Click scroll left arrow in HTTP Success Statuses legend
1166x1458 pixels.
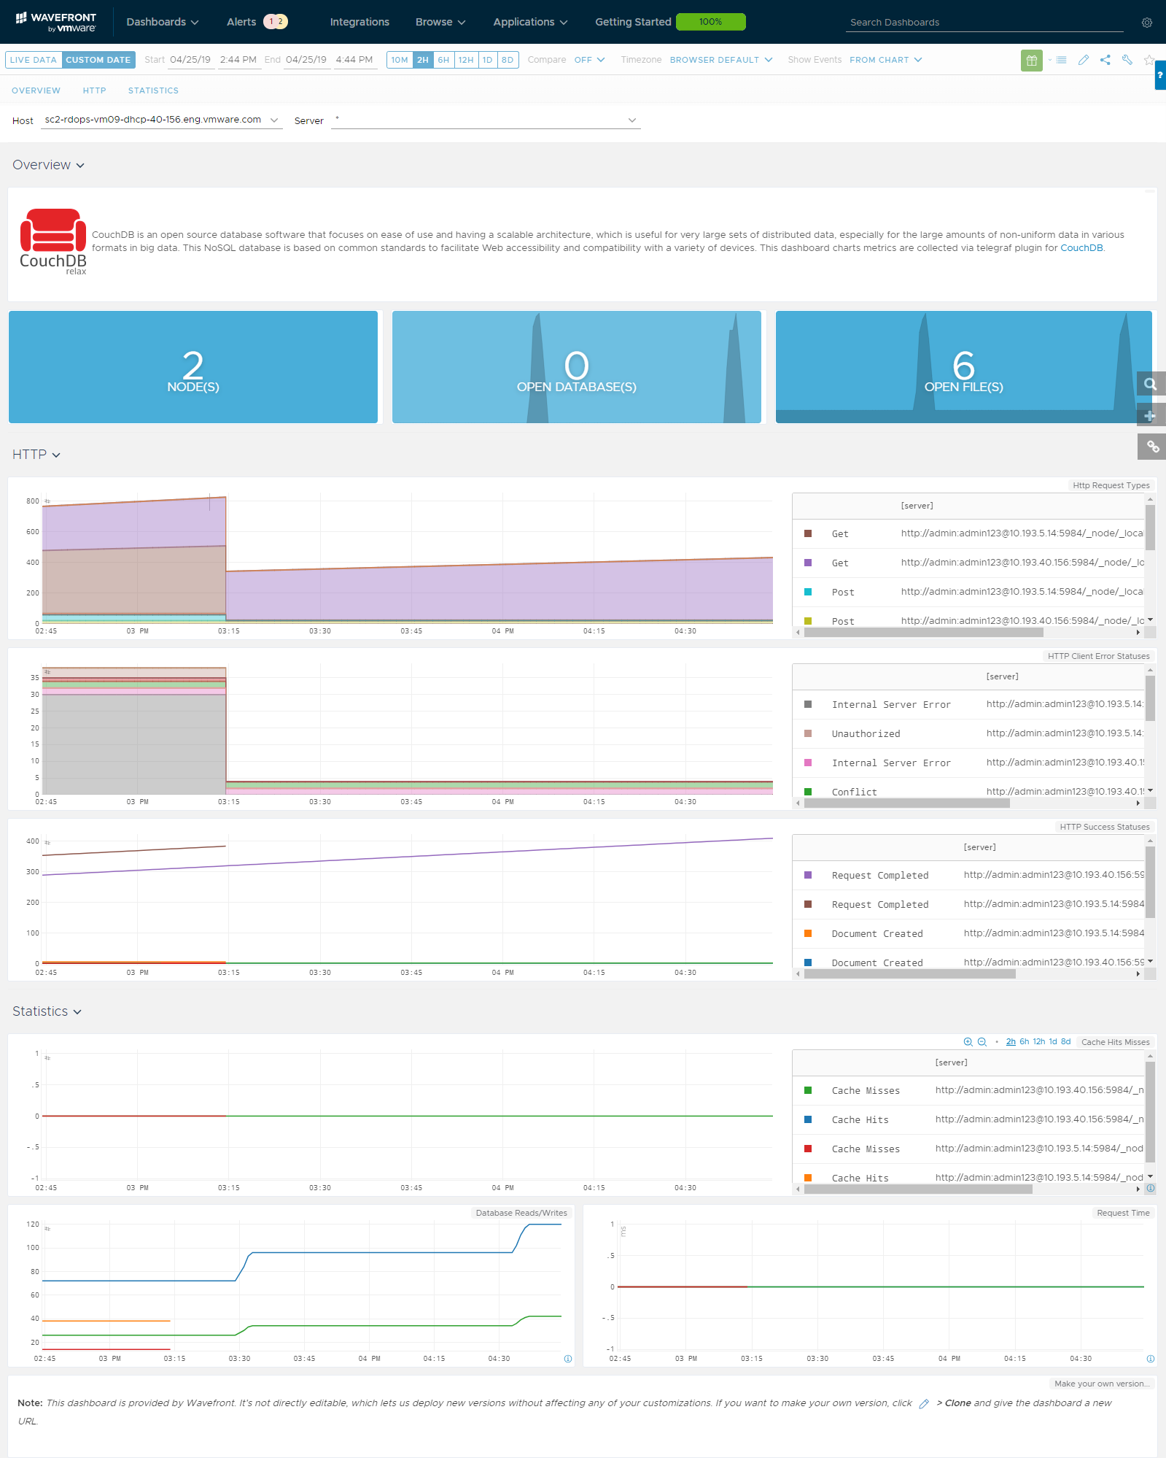tap(798, 974)
